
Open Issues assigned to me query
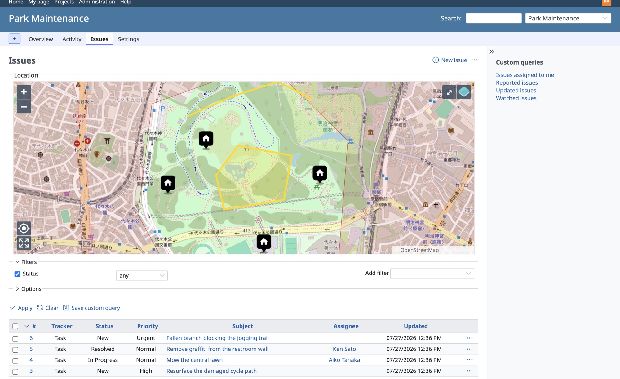pyautogui.click(x=525, y=75)
